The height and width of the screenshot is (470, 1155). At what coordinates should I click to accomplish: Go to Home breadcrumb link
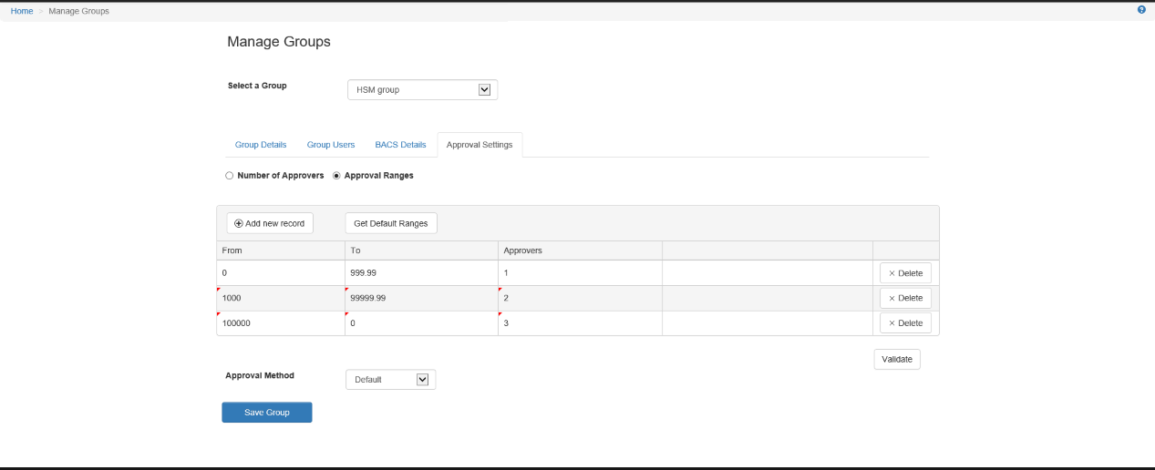click(x=22, y=11)
